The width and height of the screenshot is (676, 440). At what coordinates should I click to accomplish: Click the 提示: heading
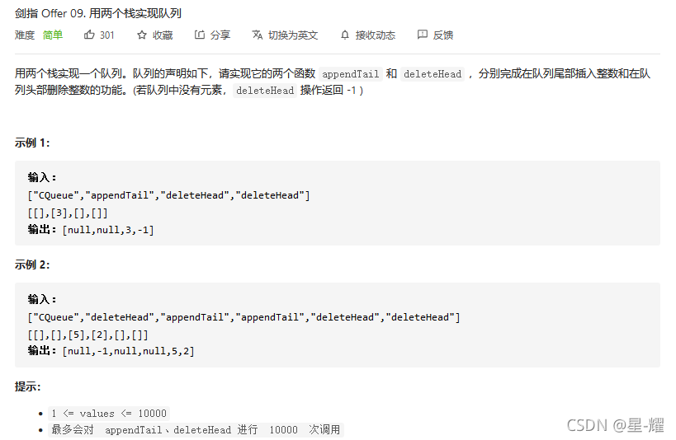[x=27, y=386]
